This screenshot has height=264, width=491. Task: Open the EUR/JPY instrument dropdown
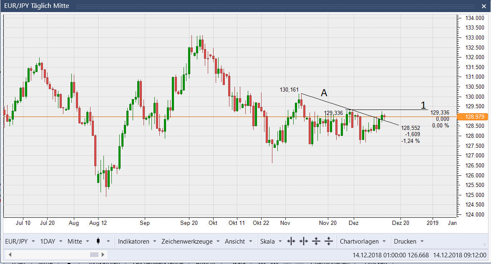pyautogui.click(x=20, y=241)
